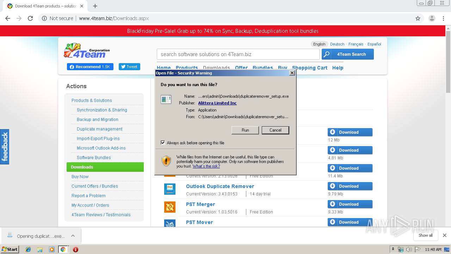Click the Tweet button
Viewport: 451px width, 254px height.
click(129, 67)
